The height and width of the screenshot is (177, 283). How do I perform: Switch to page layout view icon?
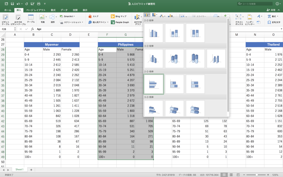click(231, 175)
